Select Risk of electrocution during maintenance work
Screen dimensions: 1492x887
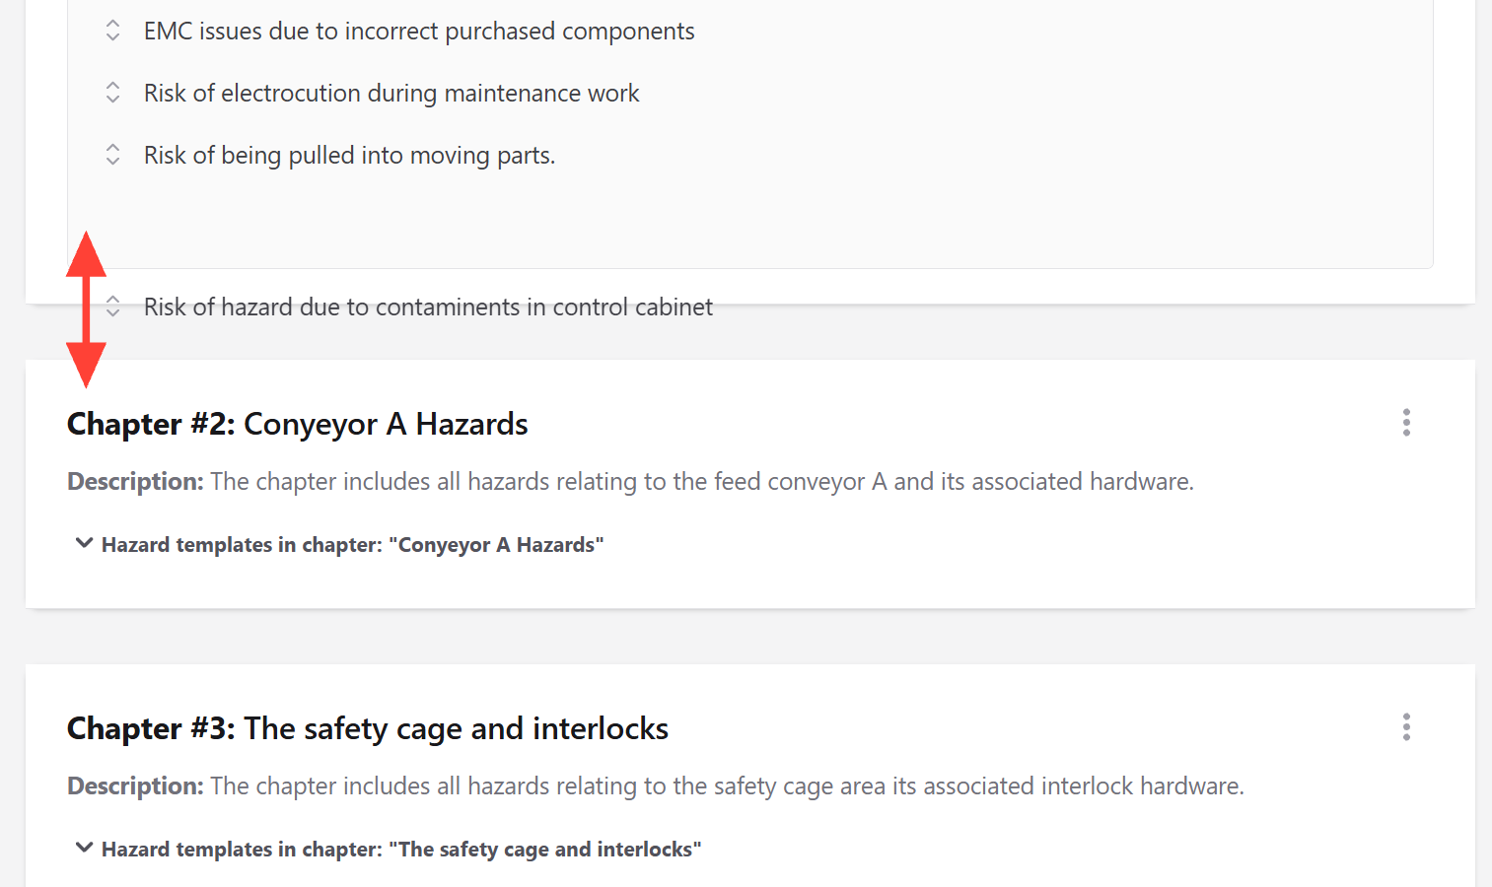(391, 94)
